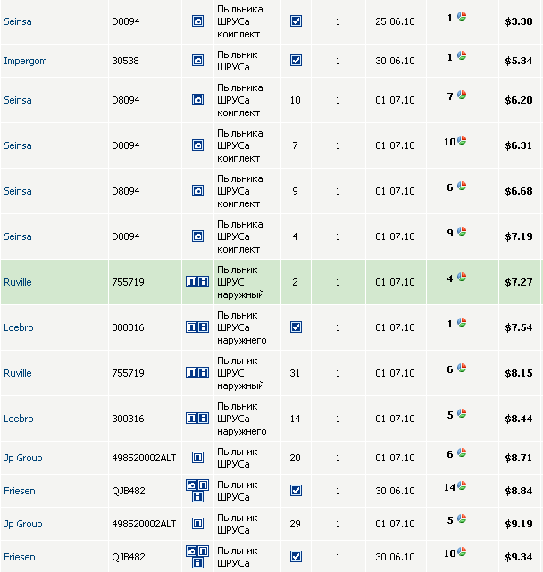Toggle checkbox in Impergom row
The width and height of the screenshot is (543, 572).
click(296, 61)
